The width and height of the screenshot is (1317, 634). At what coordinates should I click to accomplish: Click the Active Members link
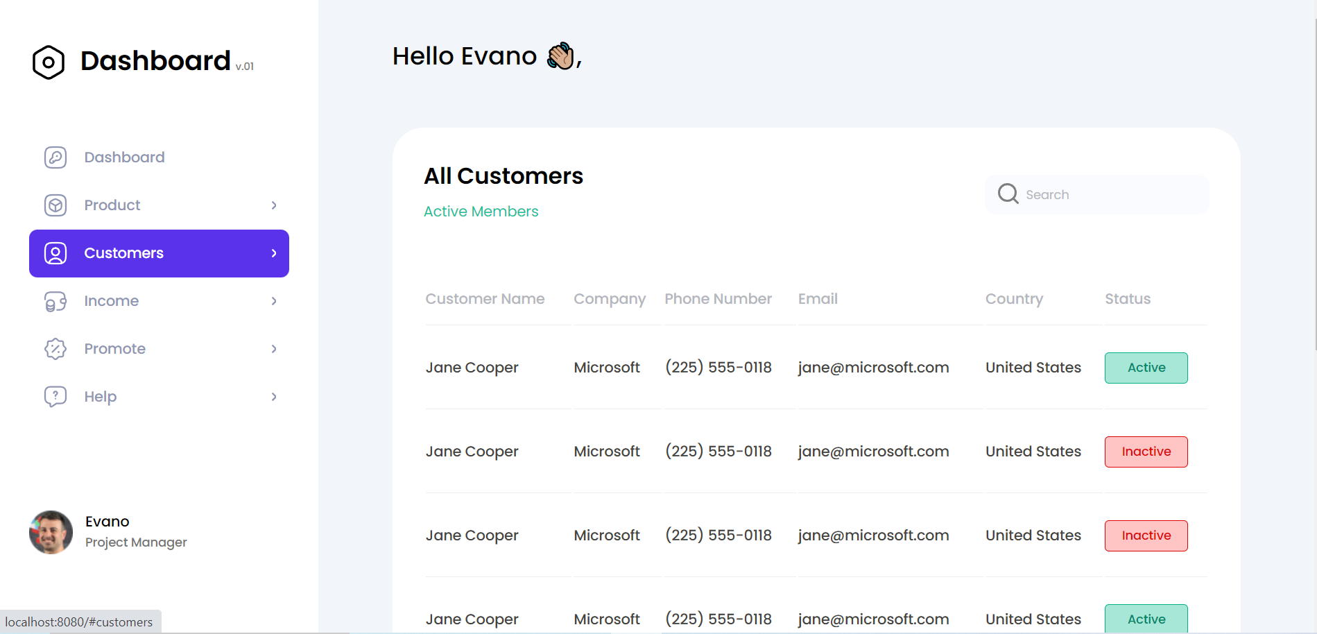[x=481, y=212]
